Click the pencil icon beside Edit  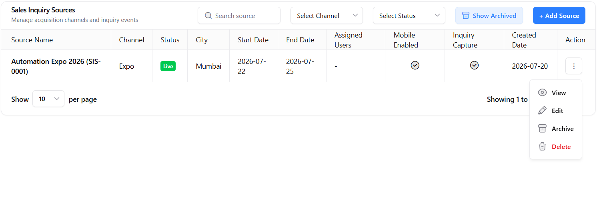coord(542,111)
